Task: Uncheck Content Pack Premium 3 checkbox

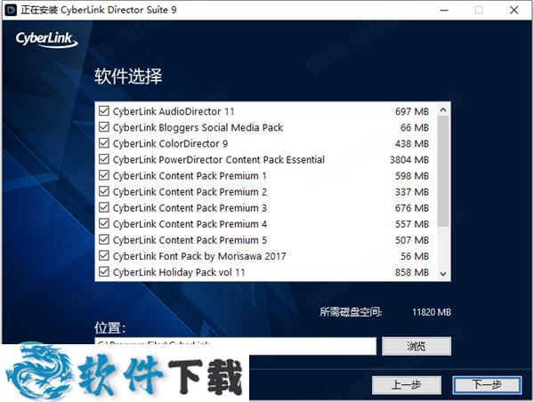Action: click(104, 207)
